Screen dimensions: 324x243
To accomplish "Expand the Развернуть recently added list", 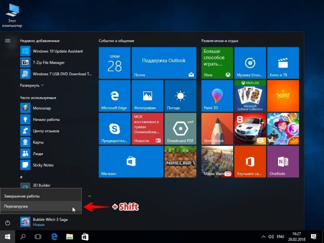I will point(31,85).
